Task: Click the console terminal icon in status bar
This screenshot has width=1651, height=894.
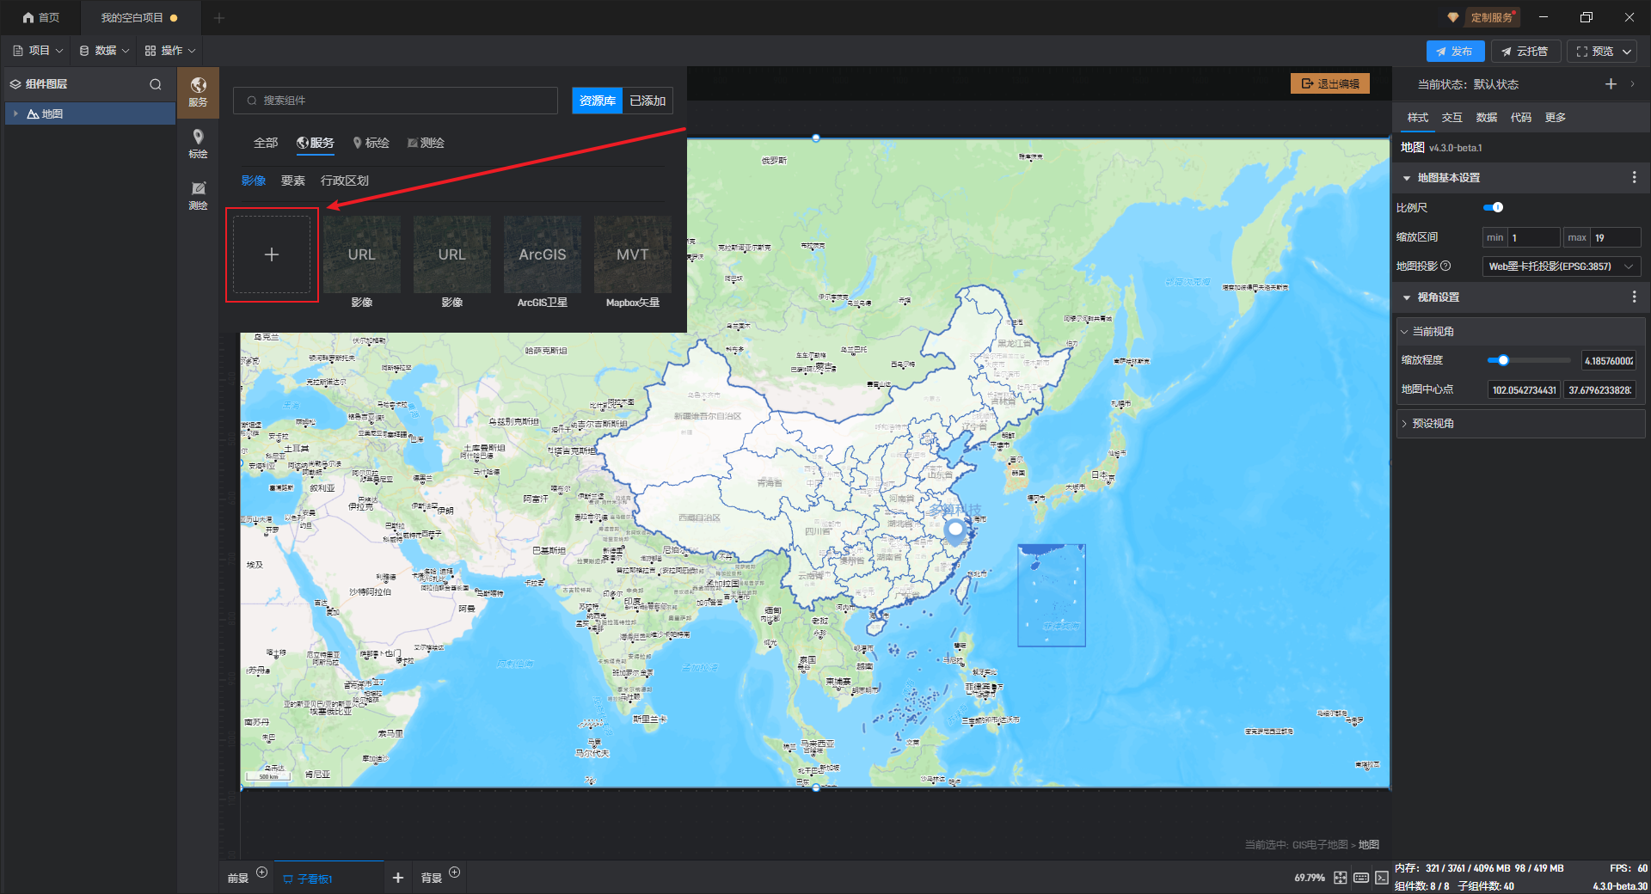Action: click(1381, 878)
